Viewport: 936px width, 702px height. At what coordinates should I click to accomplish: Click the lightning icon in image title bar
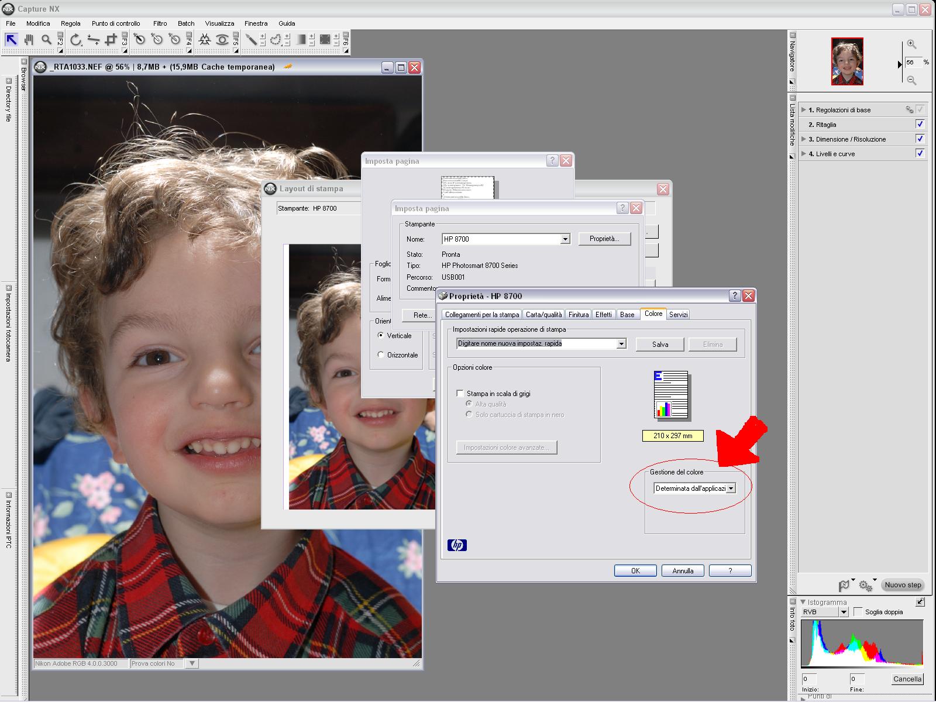[288, 67]
